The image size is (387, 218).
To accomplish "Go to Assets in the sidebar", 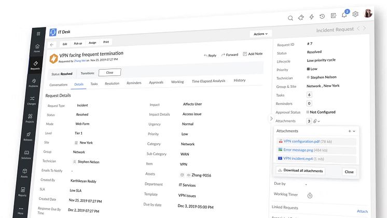I will pos(24,172).
